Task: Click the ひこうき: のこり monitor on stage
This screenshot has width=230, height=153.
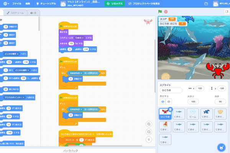Action: pyautogui.click(x=173, y=24)
